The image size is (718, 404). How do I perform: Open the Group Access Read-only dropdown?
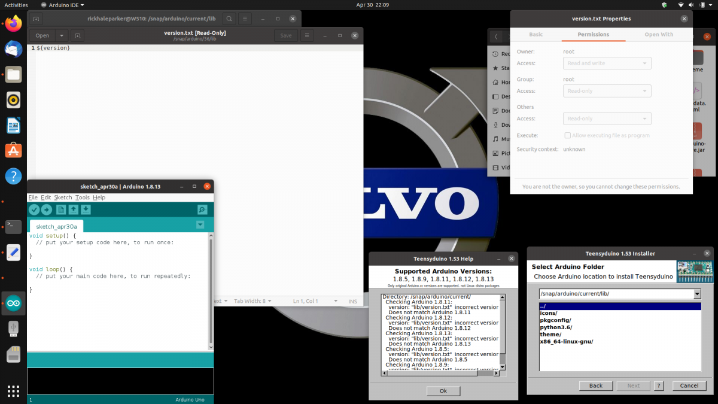pos(607,90)
